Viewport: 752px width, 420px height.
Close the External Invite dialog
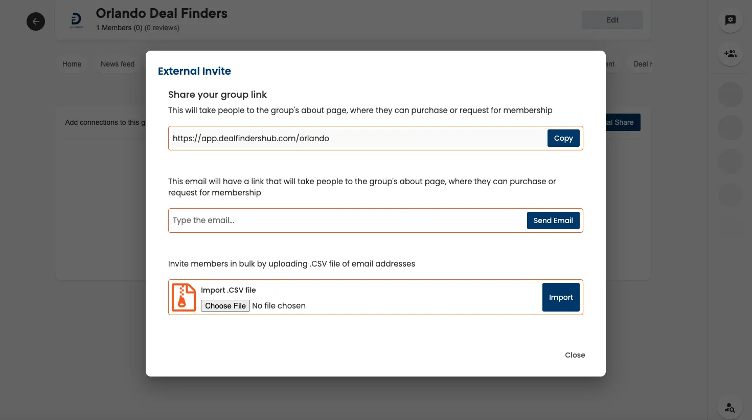575,355
